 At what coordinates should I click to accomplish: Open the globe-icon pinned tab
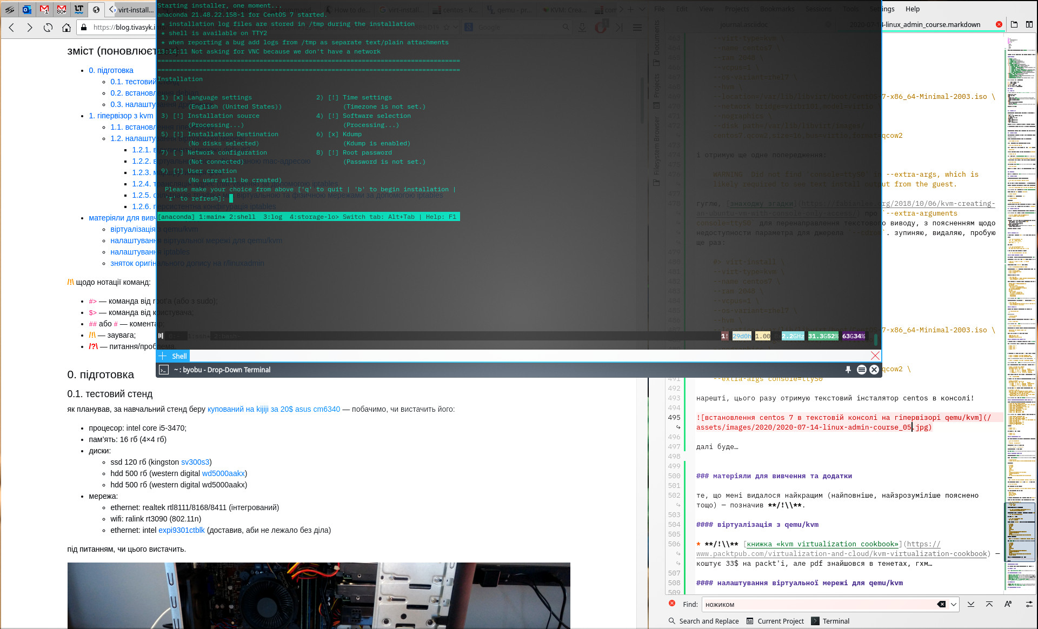(96, 9)
